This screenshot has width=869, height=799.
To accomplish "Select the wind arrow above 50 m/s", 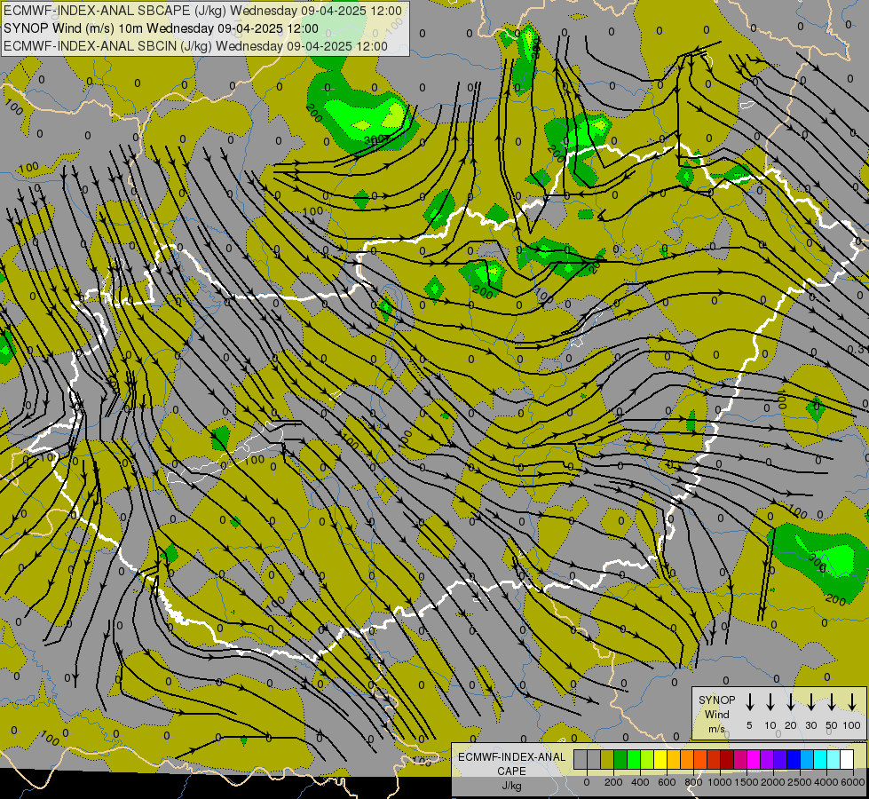I will 832,702.
